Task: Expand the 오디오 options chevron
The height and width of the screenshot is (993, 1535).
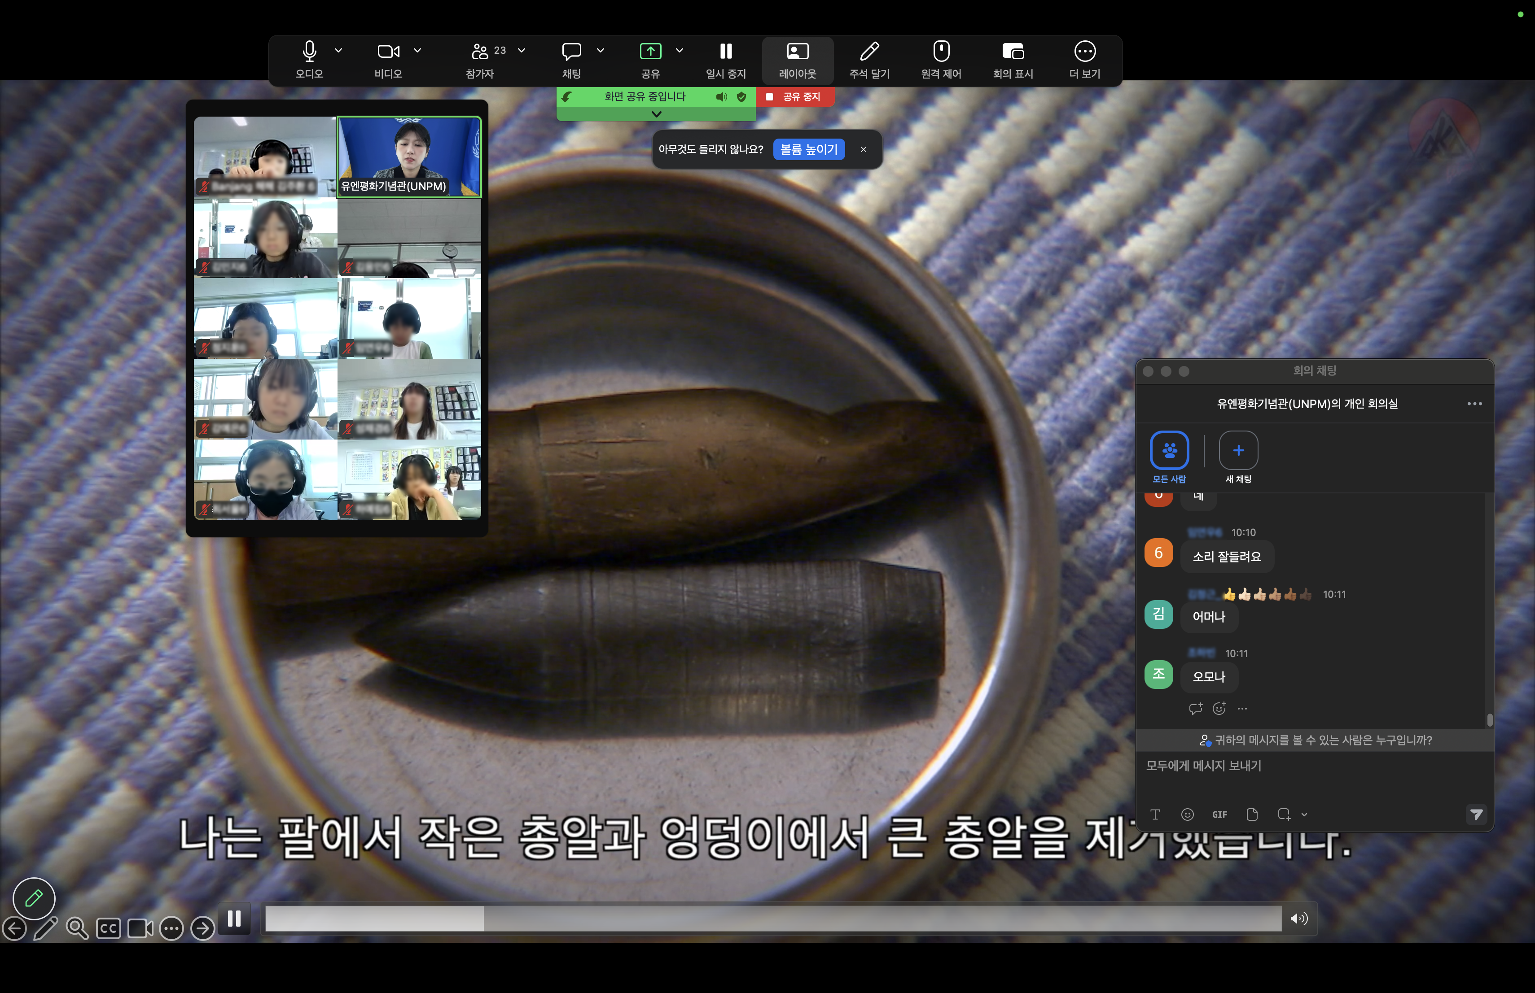Action: pos(338,50)
